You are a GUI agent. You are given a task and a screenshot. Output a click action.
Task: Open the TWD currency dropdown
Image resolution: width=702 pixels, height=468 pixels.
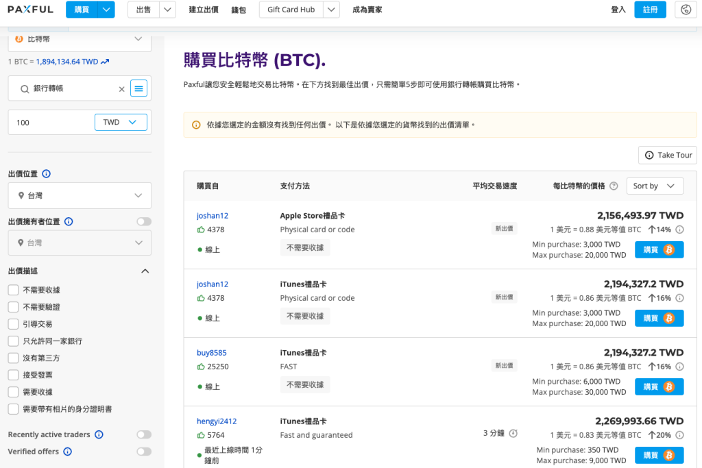click(121, 122)
